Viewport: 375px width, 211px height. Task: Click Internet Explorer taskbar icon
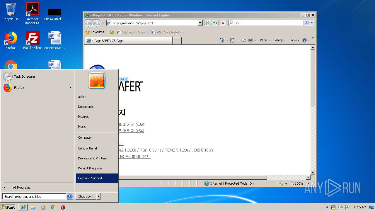(23, 207)
